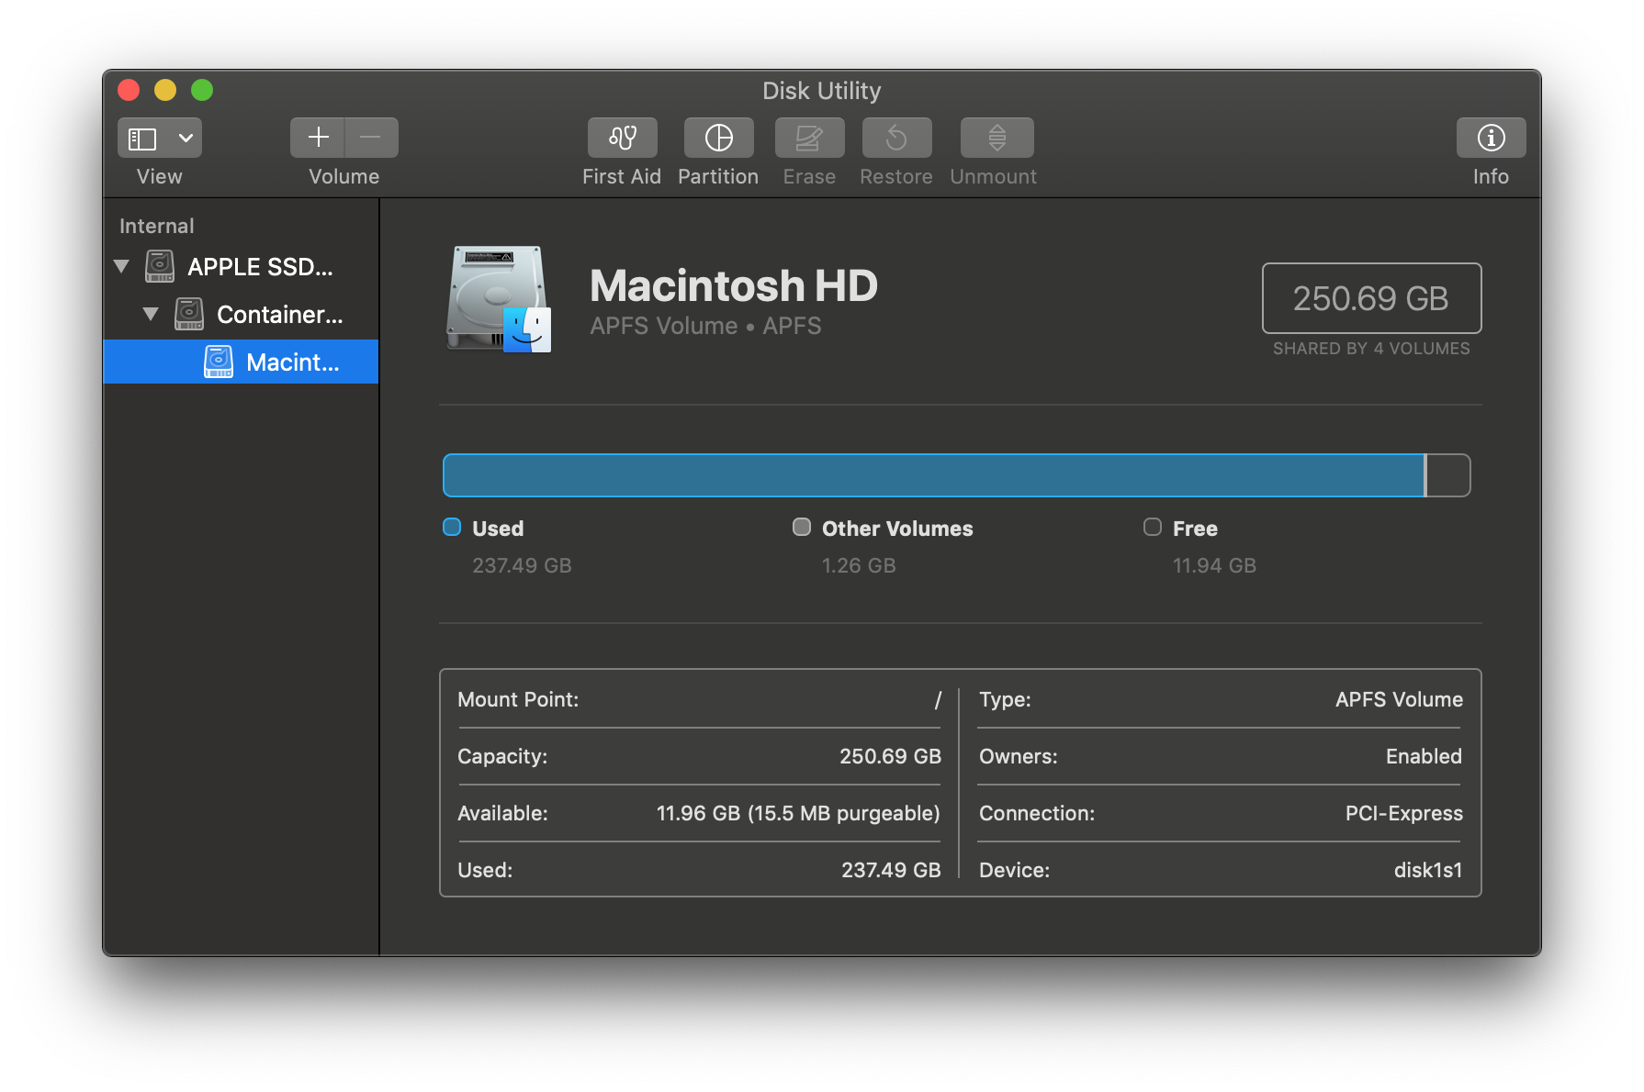Click the Used legend label
1644x1092 pixels.
498,529
